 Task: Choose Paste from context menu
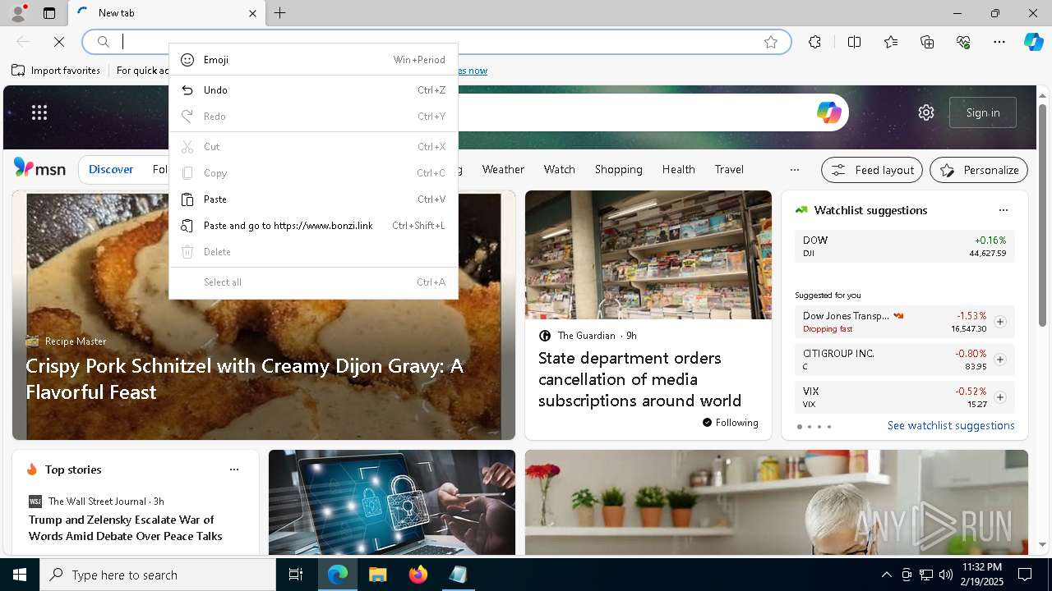(x=313, y=199)
